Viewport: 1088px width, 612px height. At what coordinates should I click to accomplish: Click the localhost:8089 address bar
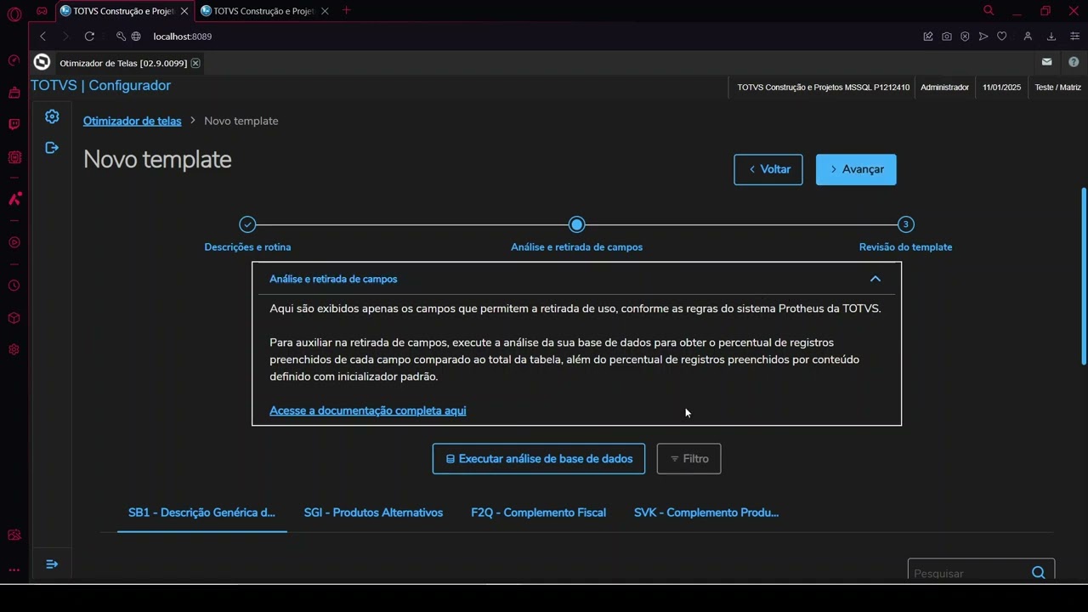click(x=183, y=37)
